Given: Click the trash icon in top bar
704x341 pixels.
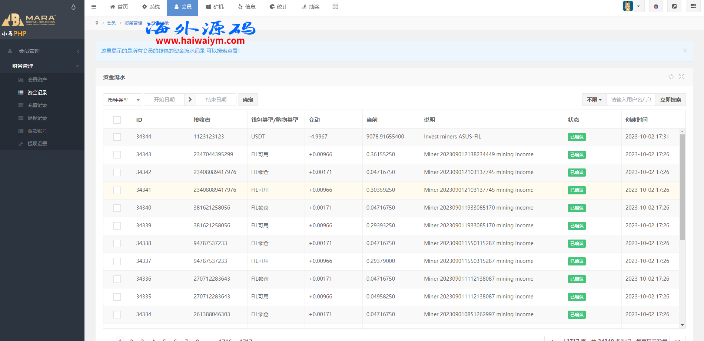Looking at the screenshot, I should click(x=656, y=6).
